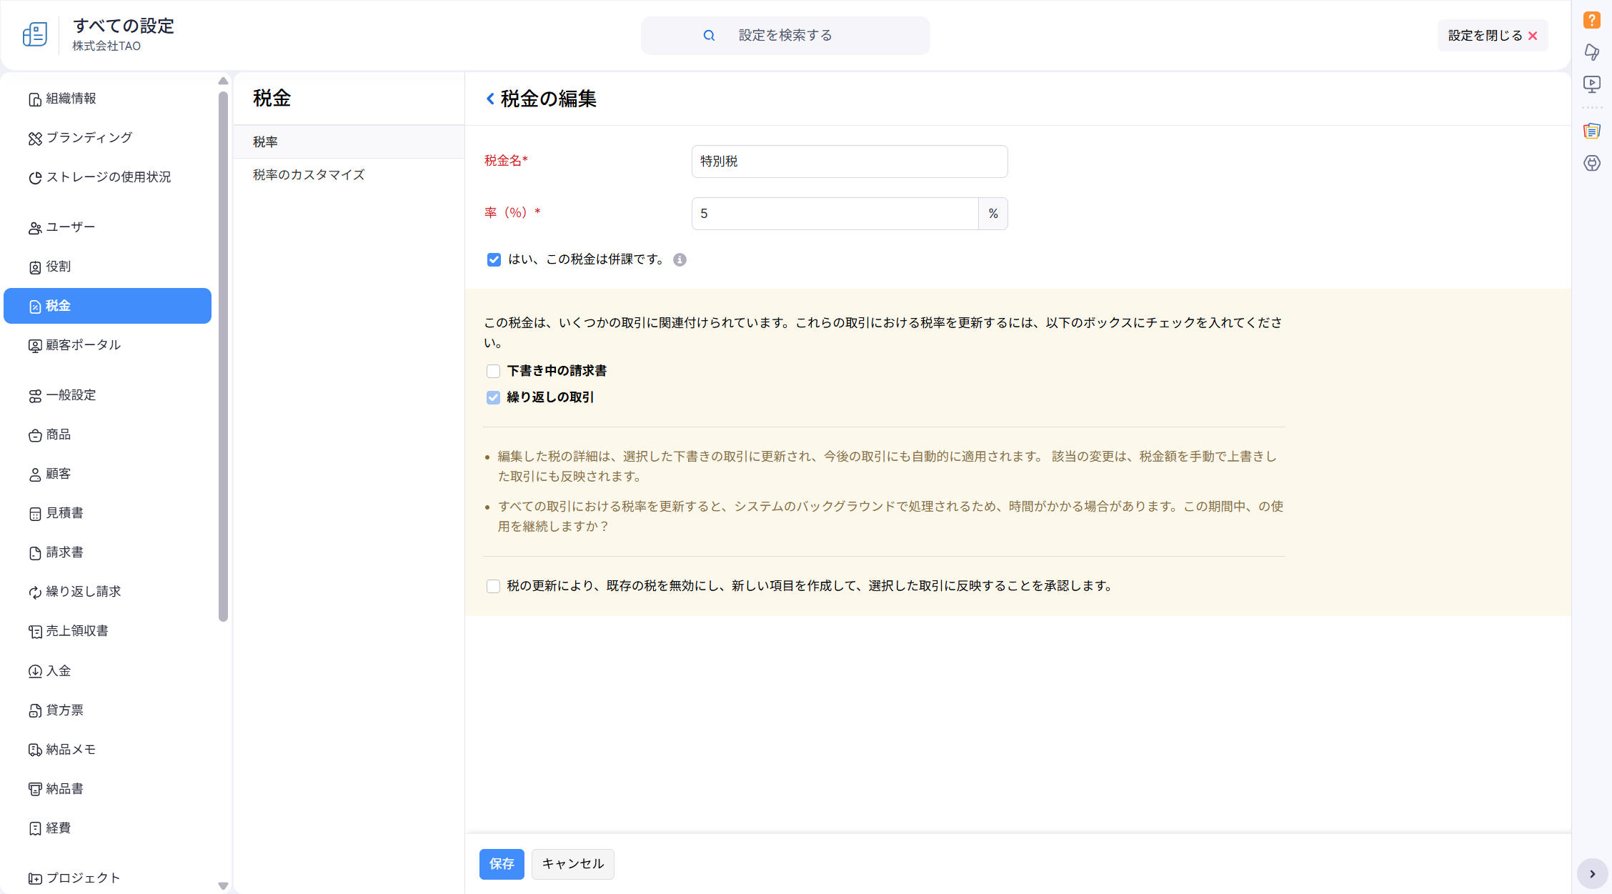Viewport: 1612px width, 894px height.
Task: Click the キャンセル button
Action: pyautogui.click(x=572, y=864)
